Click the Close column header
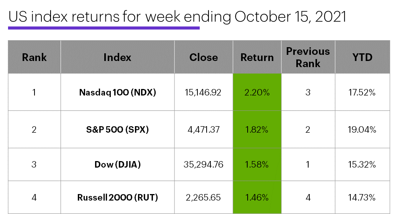409x214 pixels. [x=204, y=58]
